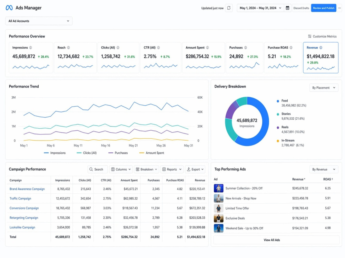The image size is (345, 258).
Task: Show info tooltip for Purchases
Action: pyautogui.click(x=246, y=47)
